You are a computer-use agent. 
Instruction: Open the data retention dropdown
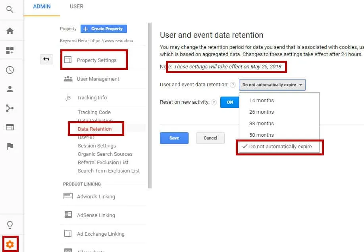[272, 85]
